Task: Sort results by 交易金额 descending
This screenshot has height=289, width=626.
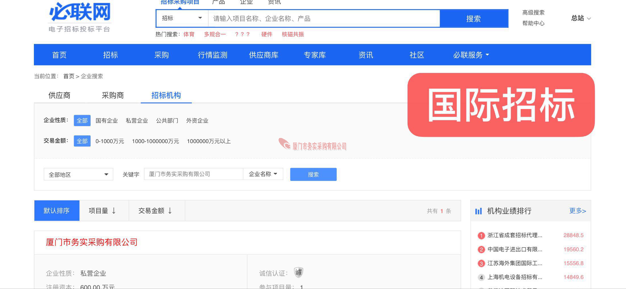Action: (155, 211)
